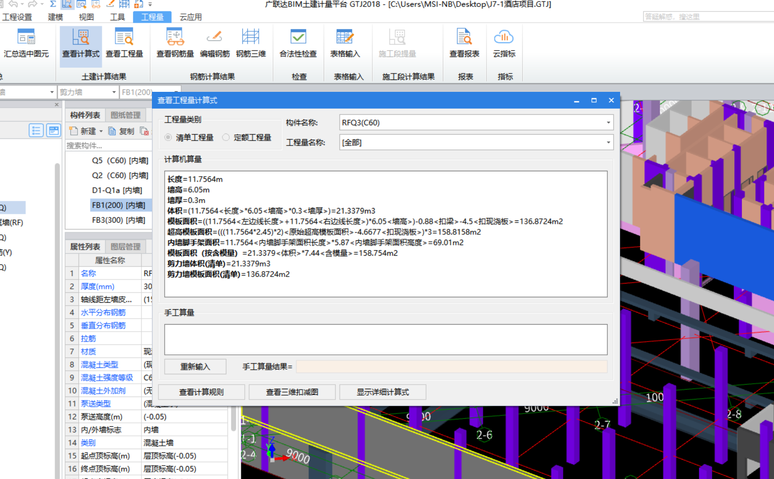Click the help search box at top right
This screenshot has height=479, width=774.
click(708, 16)
